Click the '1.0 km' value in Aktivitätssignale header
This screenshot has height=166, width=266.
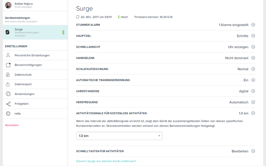[243, 113]
